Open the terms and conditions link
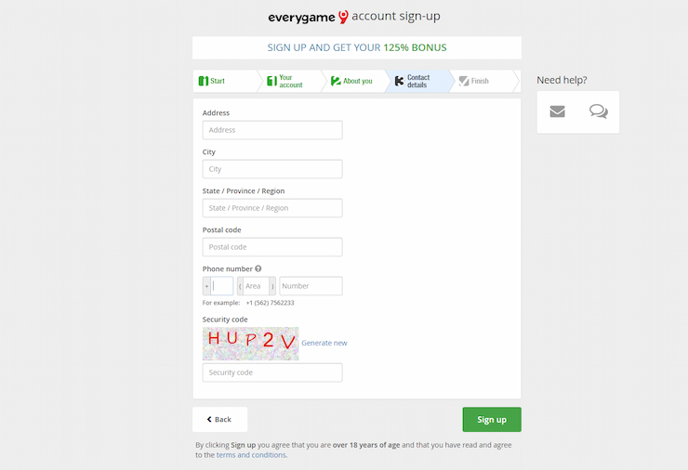688x470 pixels. pyautogui.click(x=251, y=455)
